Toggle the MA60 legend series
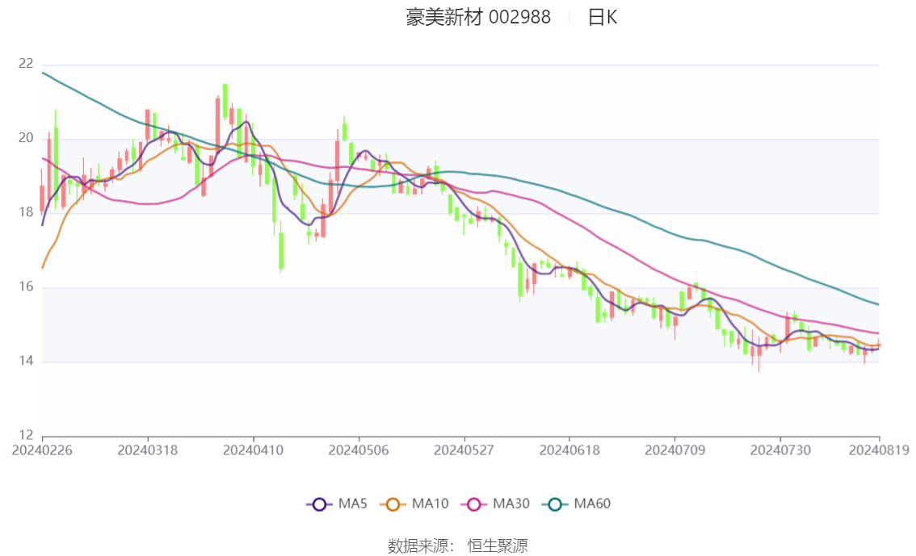The image size is (916, 556). coord(577,504)
